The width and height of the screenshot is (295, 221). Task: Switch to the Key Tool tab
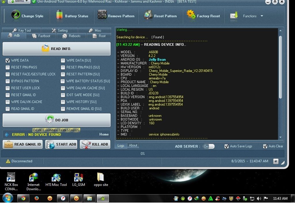pos(21,30)
